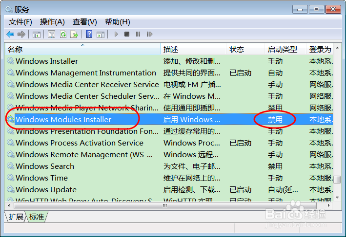Click 已启动 status of Windows Management Instrumentation
The image size is (346, 237).
240,73
